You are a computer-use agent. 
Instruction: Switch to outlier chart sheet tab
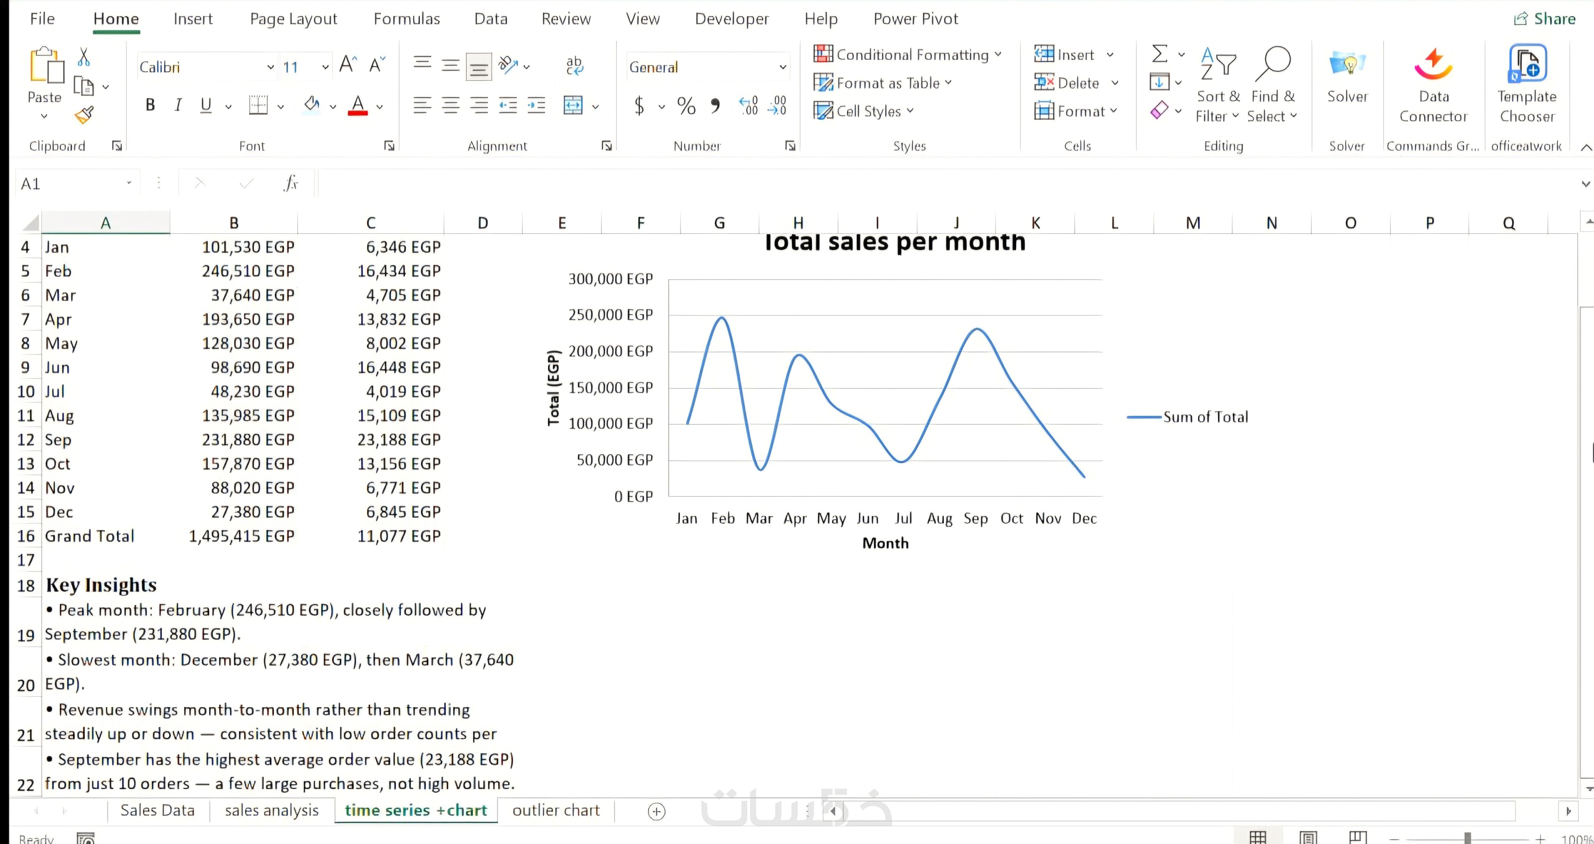click(x=556, y=811)
